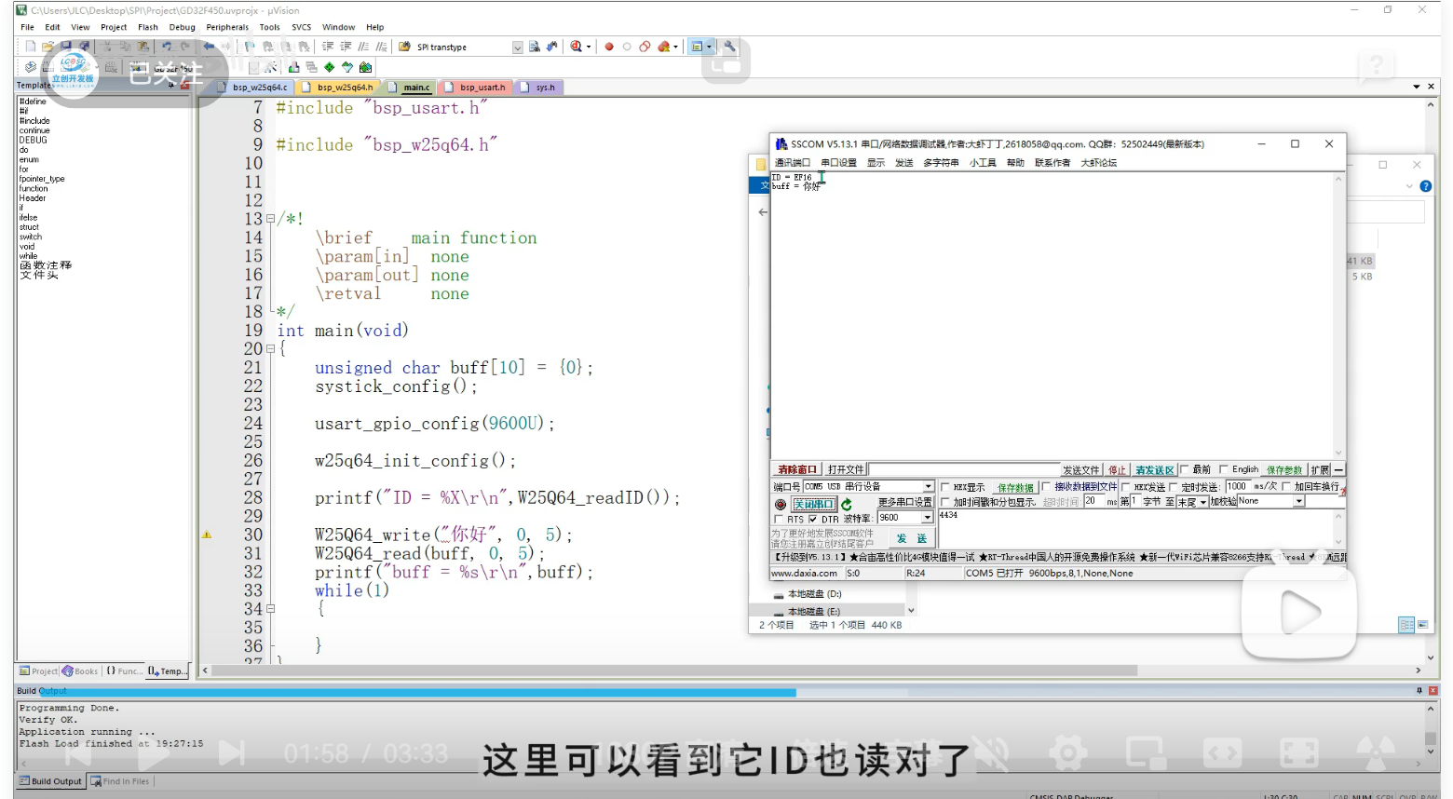
Task: Click green diamond manage run-time icon
Action: point(330,67)
